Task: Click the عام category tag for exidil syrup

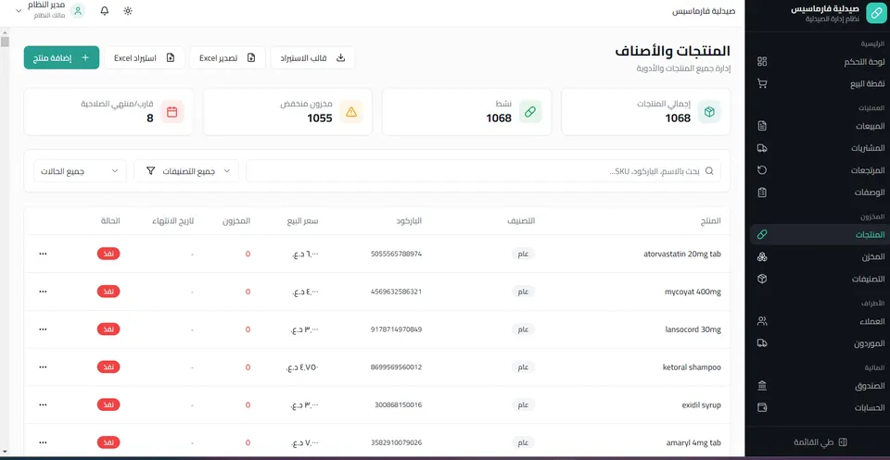Action: 523,404
